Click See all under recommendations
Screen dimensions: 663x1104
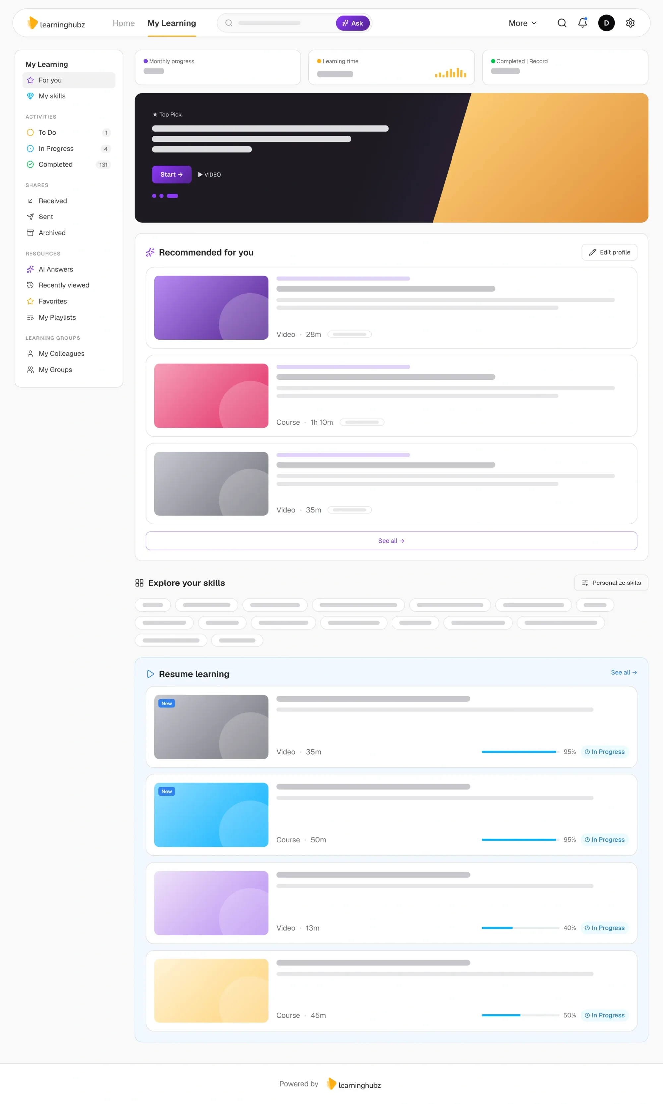391,541
